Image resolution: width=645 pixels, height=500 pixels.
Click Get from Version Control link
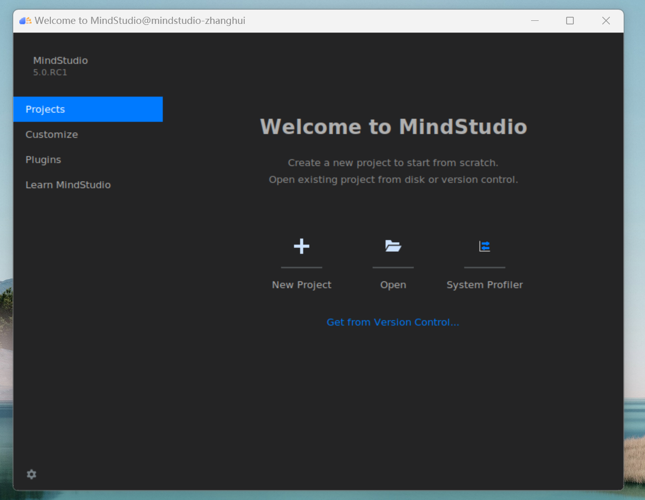point(393,322)
